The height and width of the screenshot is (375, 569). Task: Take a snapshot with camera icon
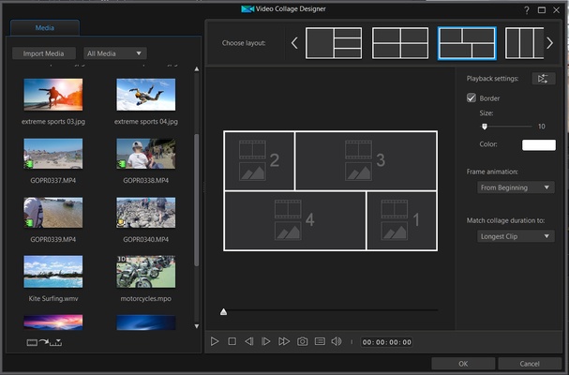pyautogui.click(x=302, y=342)
